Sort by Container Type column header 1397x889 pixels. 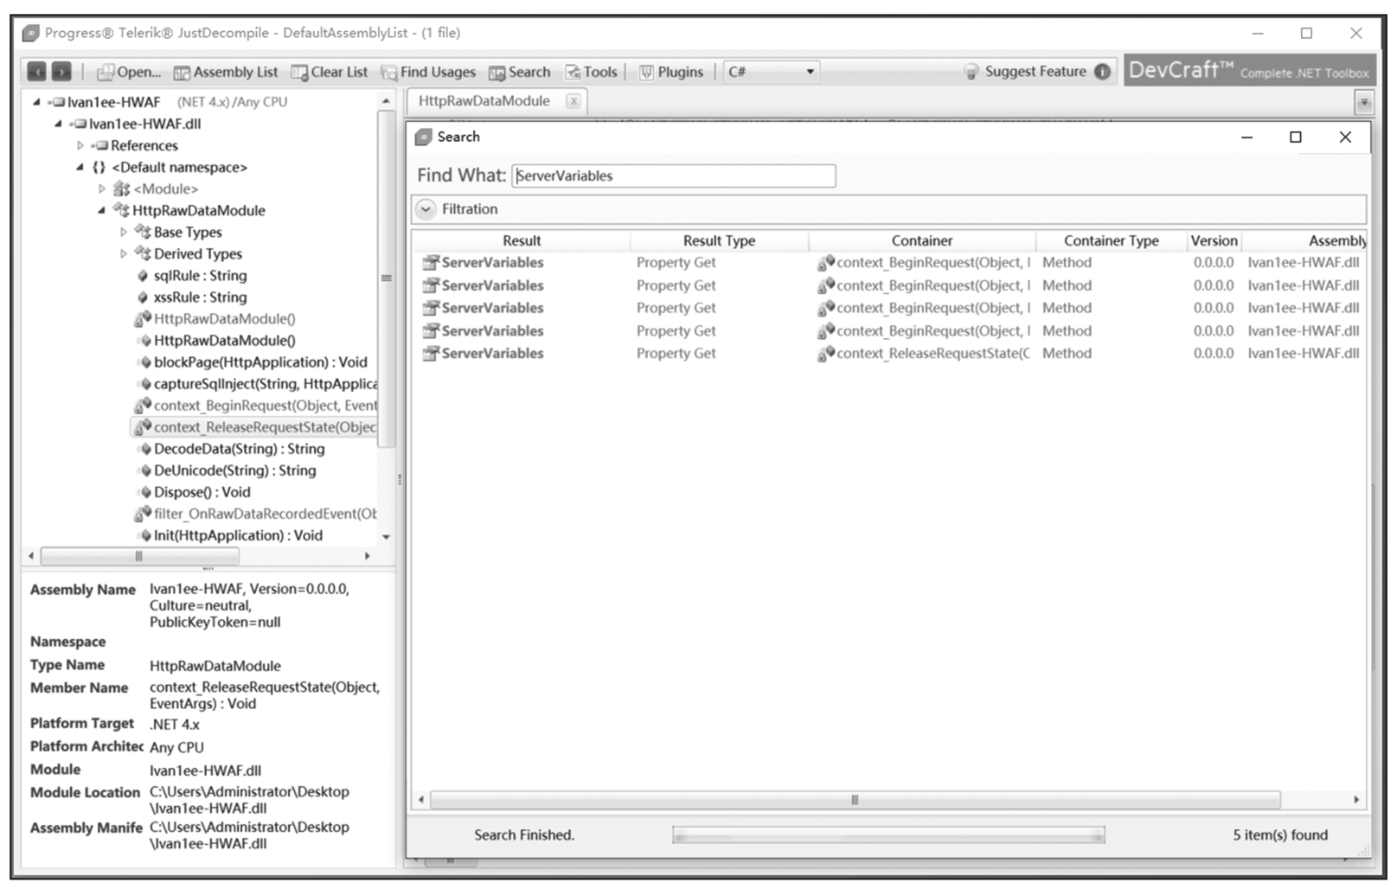tap(1112, 241)
